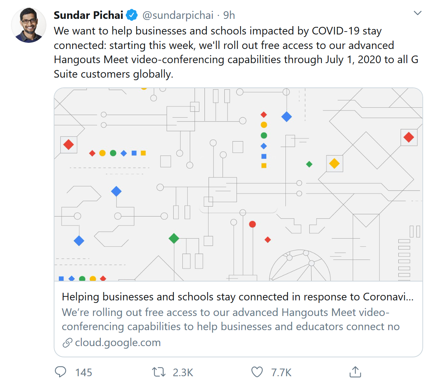Click the 7.7K likes count
This screenshot has width=434, height=386.
[282, 373]
